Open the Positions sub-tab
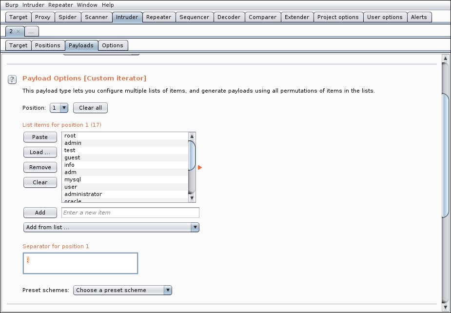The image size is (451, 313). [48, 45]
